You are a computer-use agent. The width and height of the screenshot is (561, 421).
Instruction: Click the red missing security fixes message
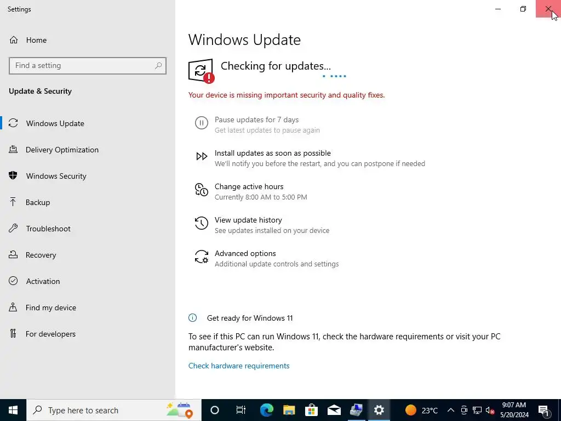287,95
